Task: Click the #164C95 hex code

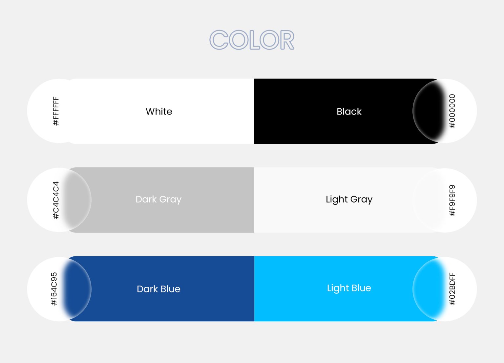Action: tap(54, 289)
